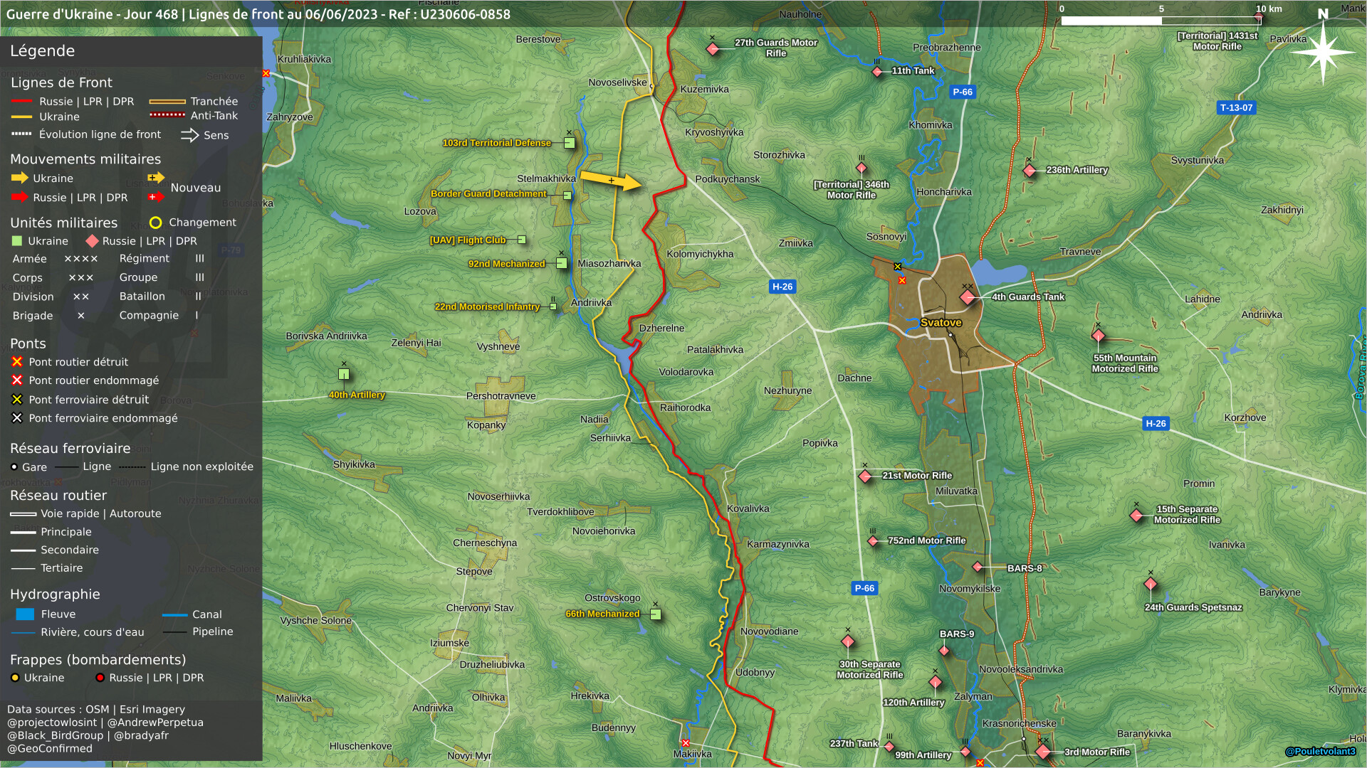This screenshot has width=1367, height=768.
Task: Click the H-26 road shield near Zmiivka
Action: (782, 287)
